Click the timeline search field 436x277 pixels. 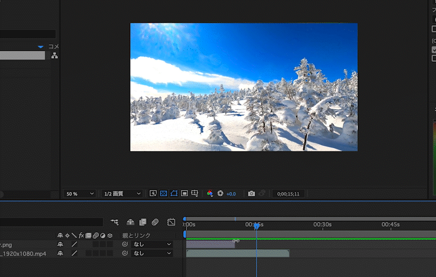coord(51,222)
